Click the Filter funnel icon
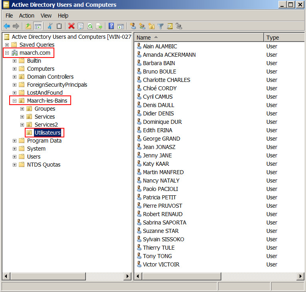This screenshot has height=292, width=306. coord(161,26)
